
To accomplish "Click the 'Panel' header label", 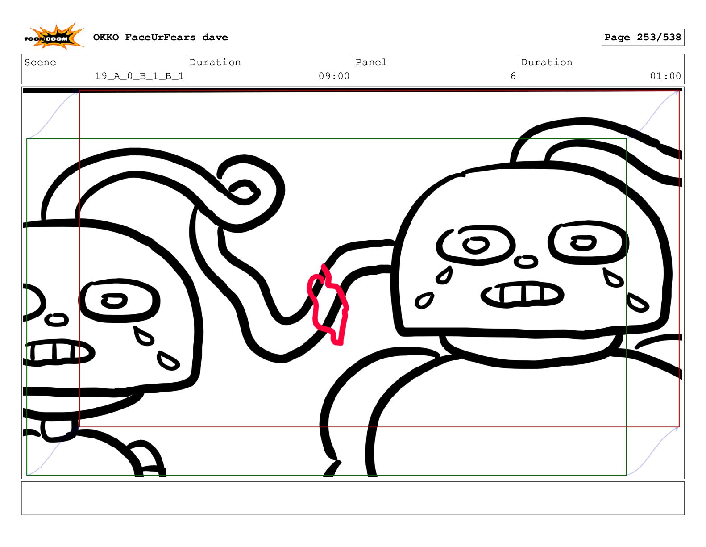I will 371,63.
